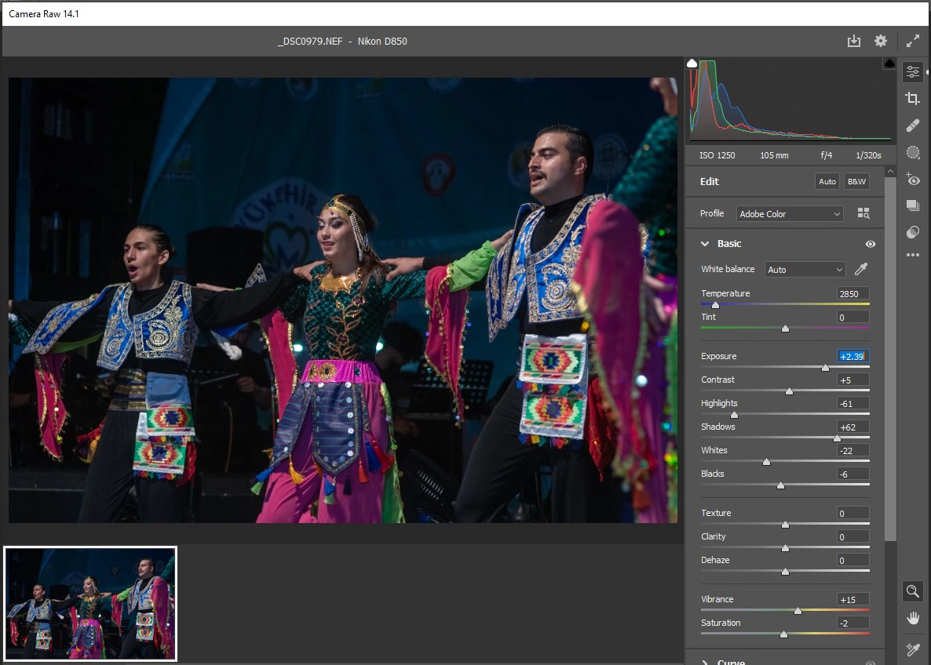
Task: Select the dancers filmstrip thumbnail
Action: (90, 604)
